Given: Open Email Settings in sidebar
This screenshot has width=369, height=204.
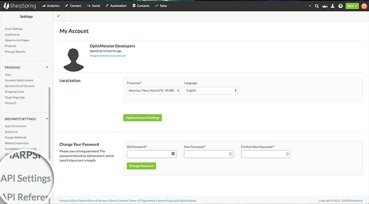Looking at the screenshot, I should pyautogui.click(x=14, y=29).
